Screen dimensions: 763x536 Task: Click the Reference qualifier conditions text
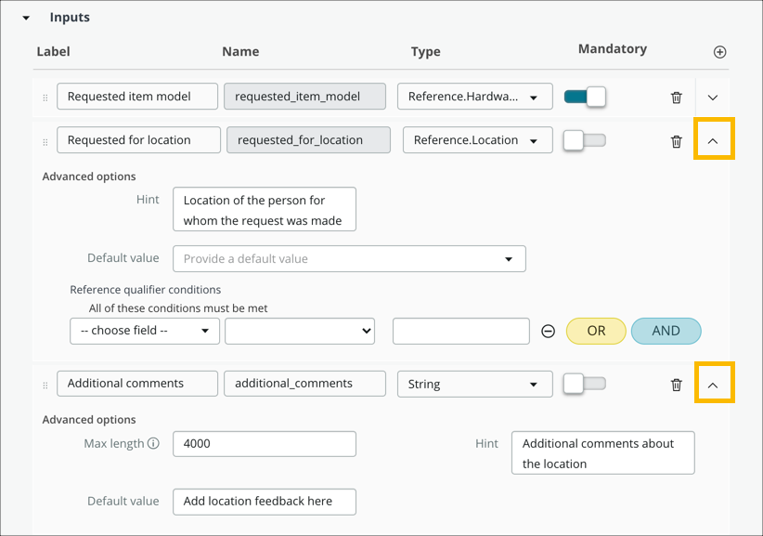point(145,290)
